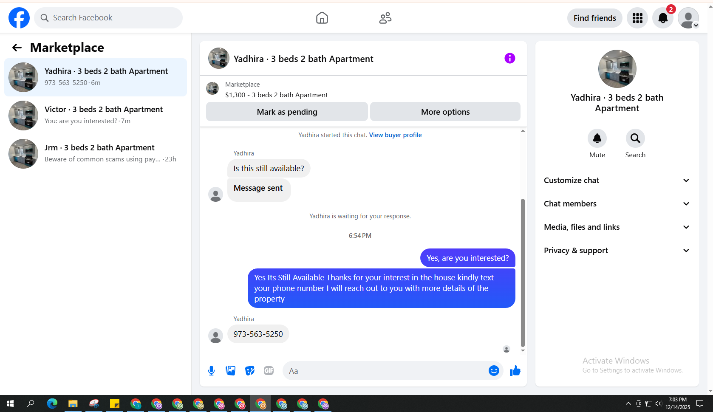713x412 pixels.
Task: Click the 'Is this still available?' message
Action: tap(269, 169)
